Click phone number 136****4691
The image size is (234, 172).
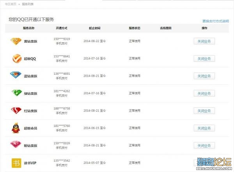tap(62, 74)
